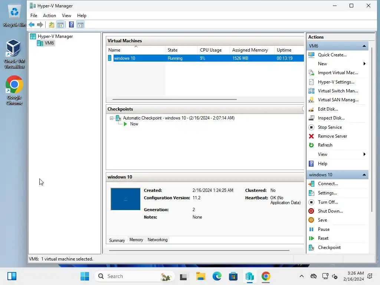Click Remove Server red X action
Screen dimensions: 380x285
(332, 136)
